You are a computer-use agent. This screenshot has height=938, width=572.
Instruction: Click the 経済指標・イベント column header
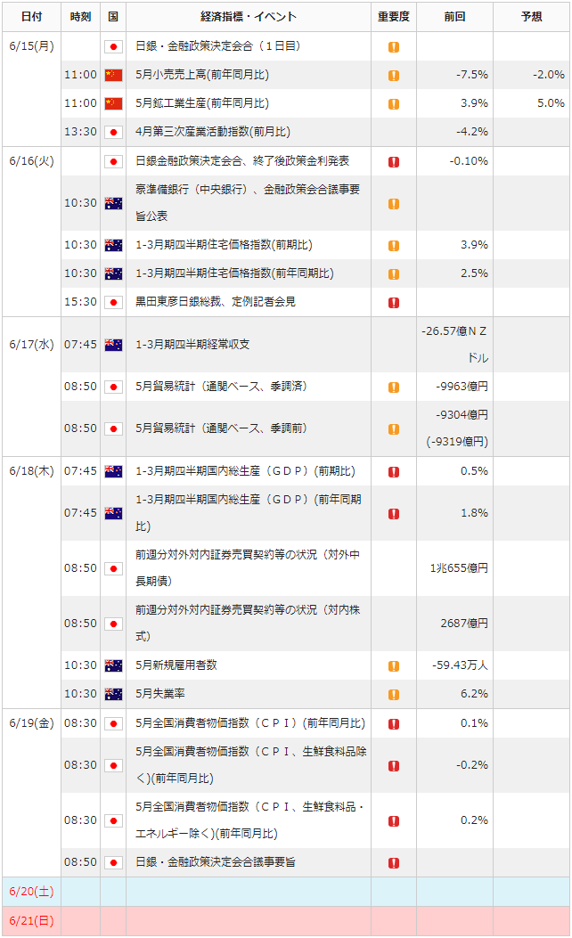click(x=249, y=17)
